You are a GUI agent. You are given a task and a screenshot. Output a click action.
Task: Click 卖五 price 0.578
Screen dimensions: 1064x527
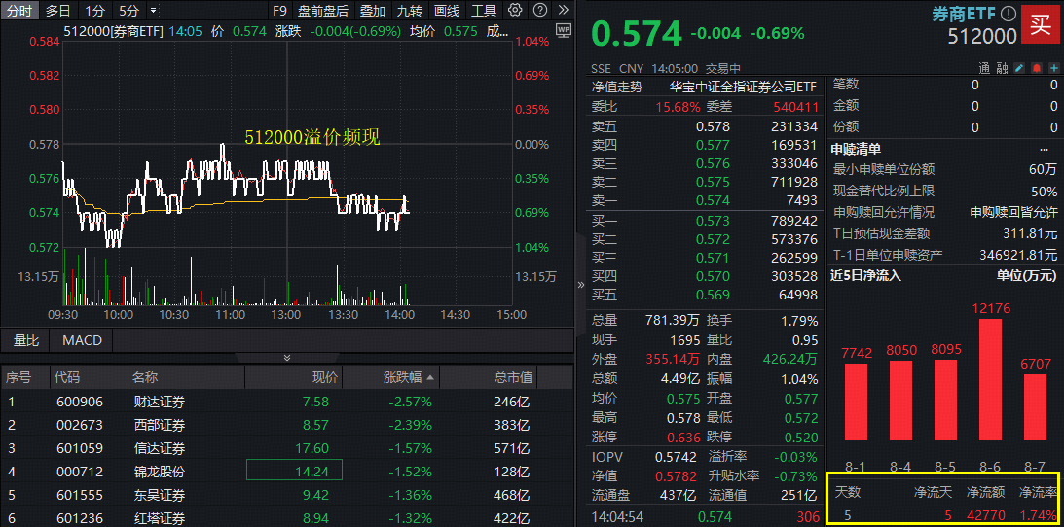(714, 126)
